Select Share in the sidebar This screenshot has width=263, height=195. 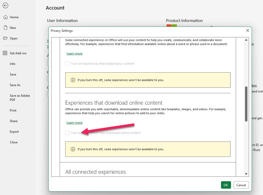click(13, 121)
